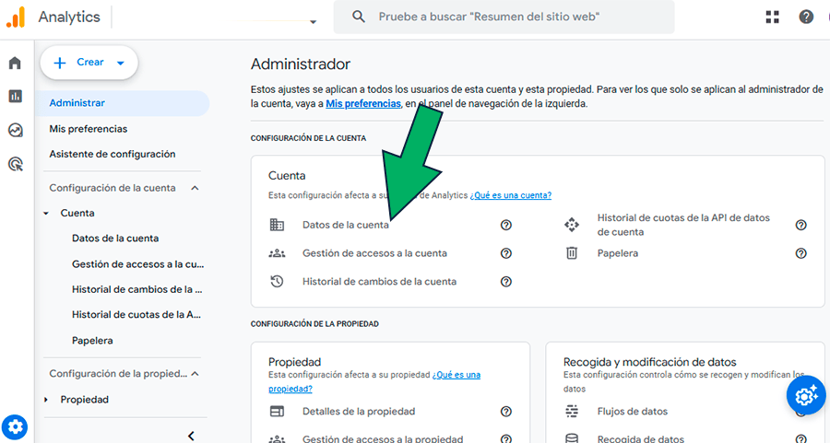Open the Explore icon in left rail

click(x=16, y=130)
